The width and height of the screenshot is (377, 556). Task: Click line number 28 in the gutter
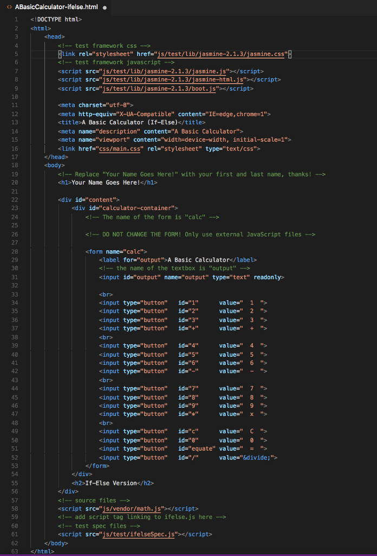tap(15, 252)
